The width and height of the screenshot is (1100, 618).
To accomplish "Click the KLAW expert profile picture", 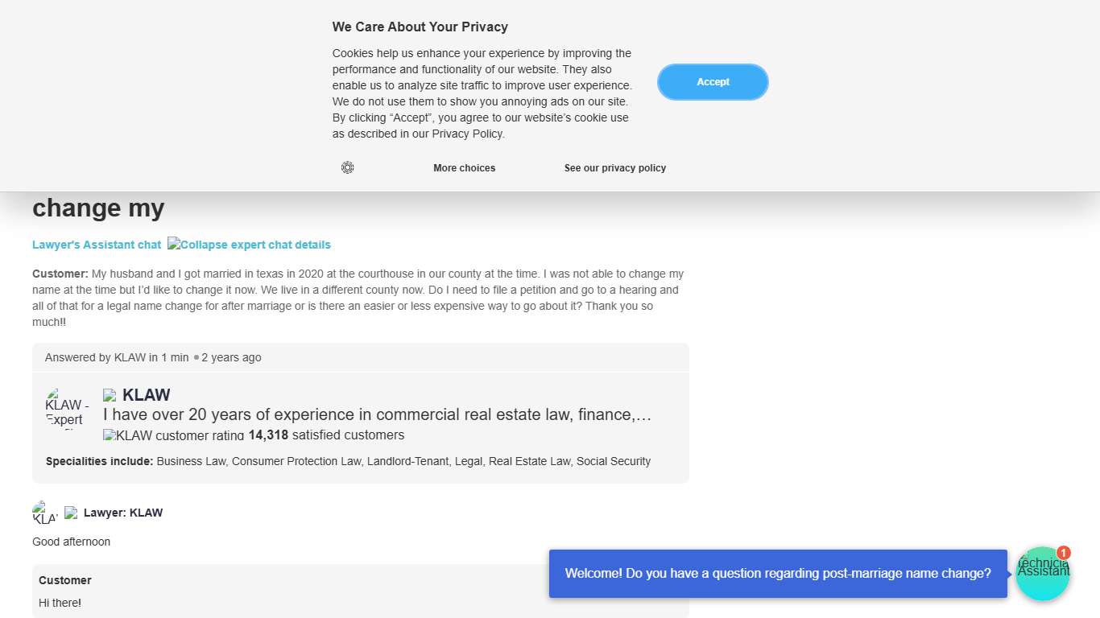I will [67, 408].
